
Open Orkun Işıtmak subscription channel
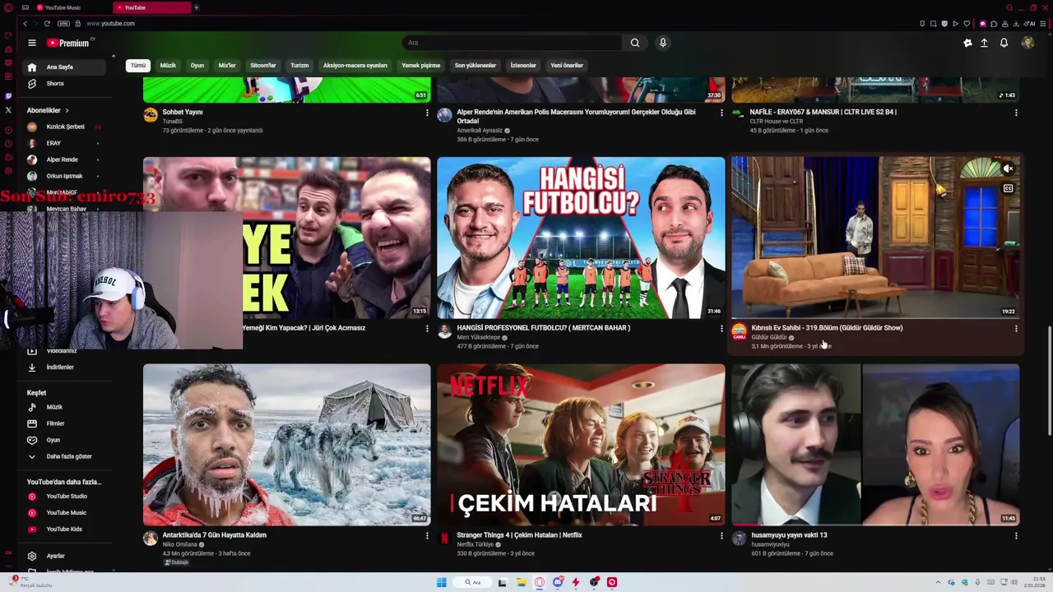(66, 176)
